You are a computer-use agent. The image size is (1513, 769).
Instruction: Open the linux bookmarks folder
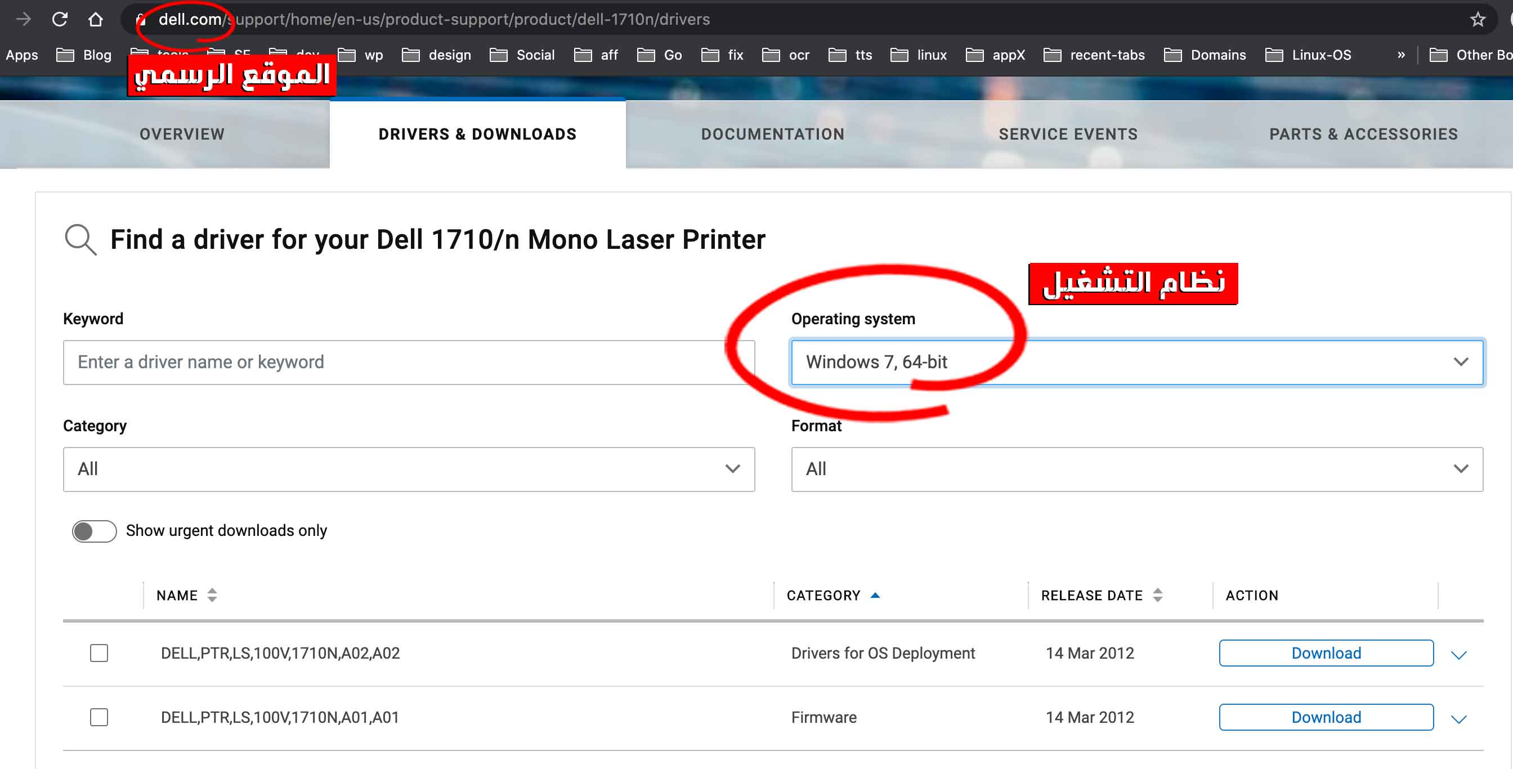pos(919,55)
